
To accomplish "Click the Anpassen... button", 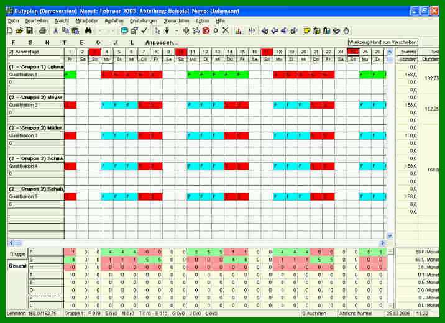I will point(162,42).
